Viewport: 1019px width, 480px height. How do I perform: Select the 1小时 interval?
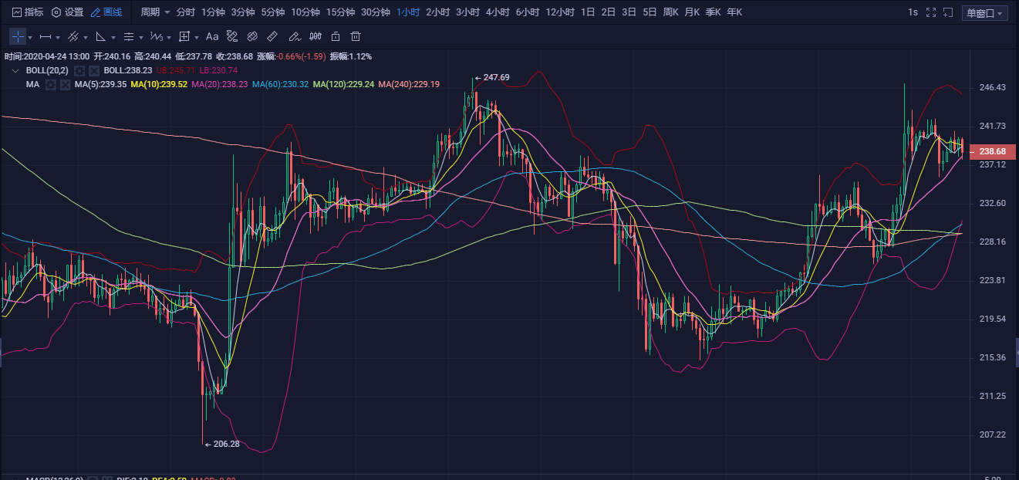pyautogui.click(x=408, y=12)
